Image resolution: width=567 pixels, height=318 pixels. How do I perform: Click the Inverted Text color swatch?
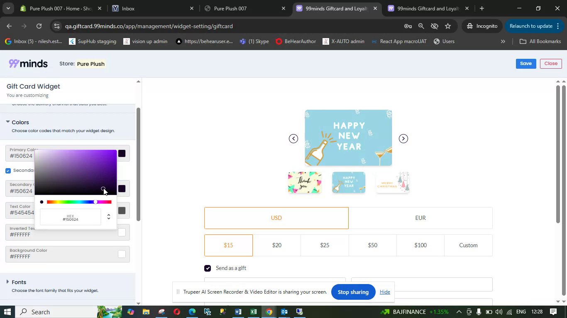coord(122,232)
